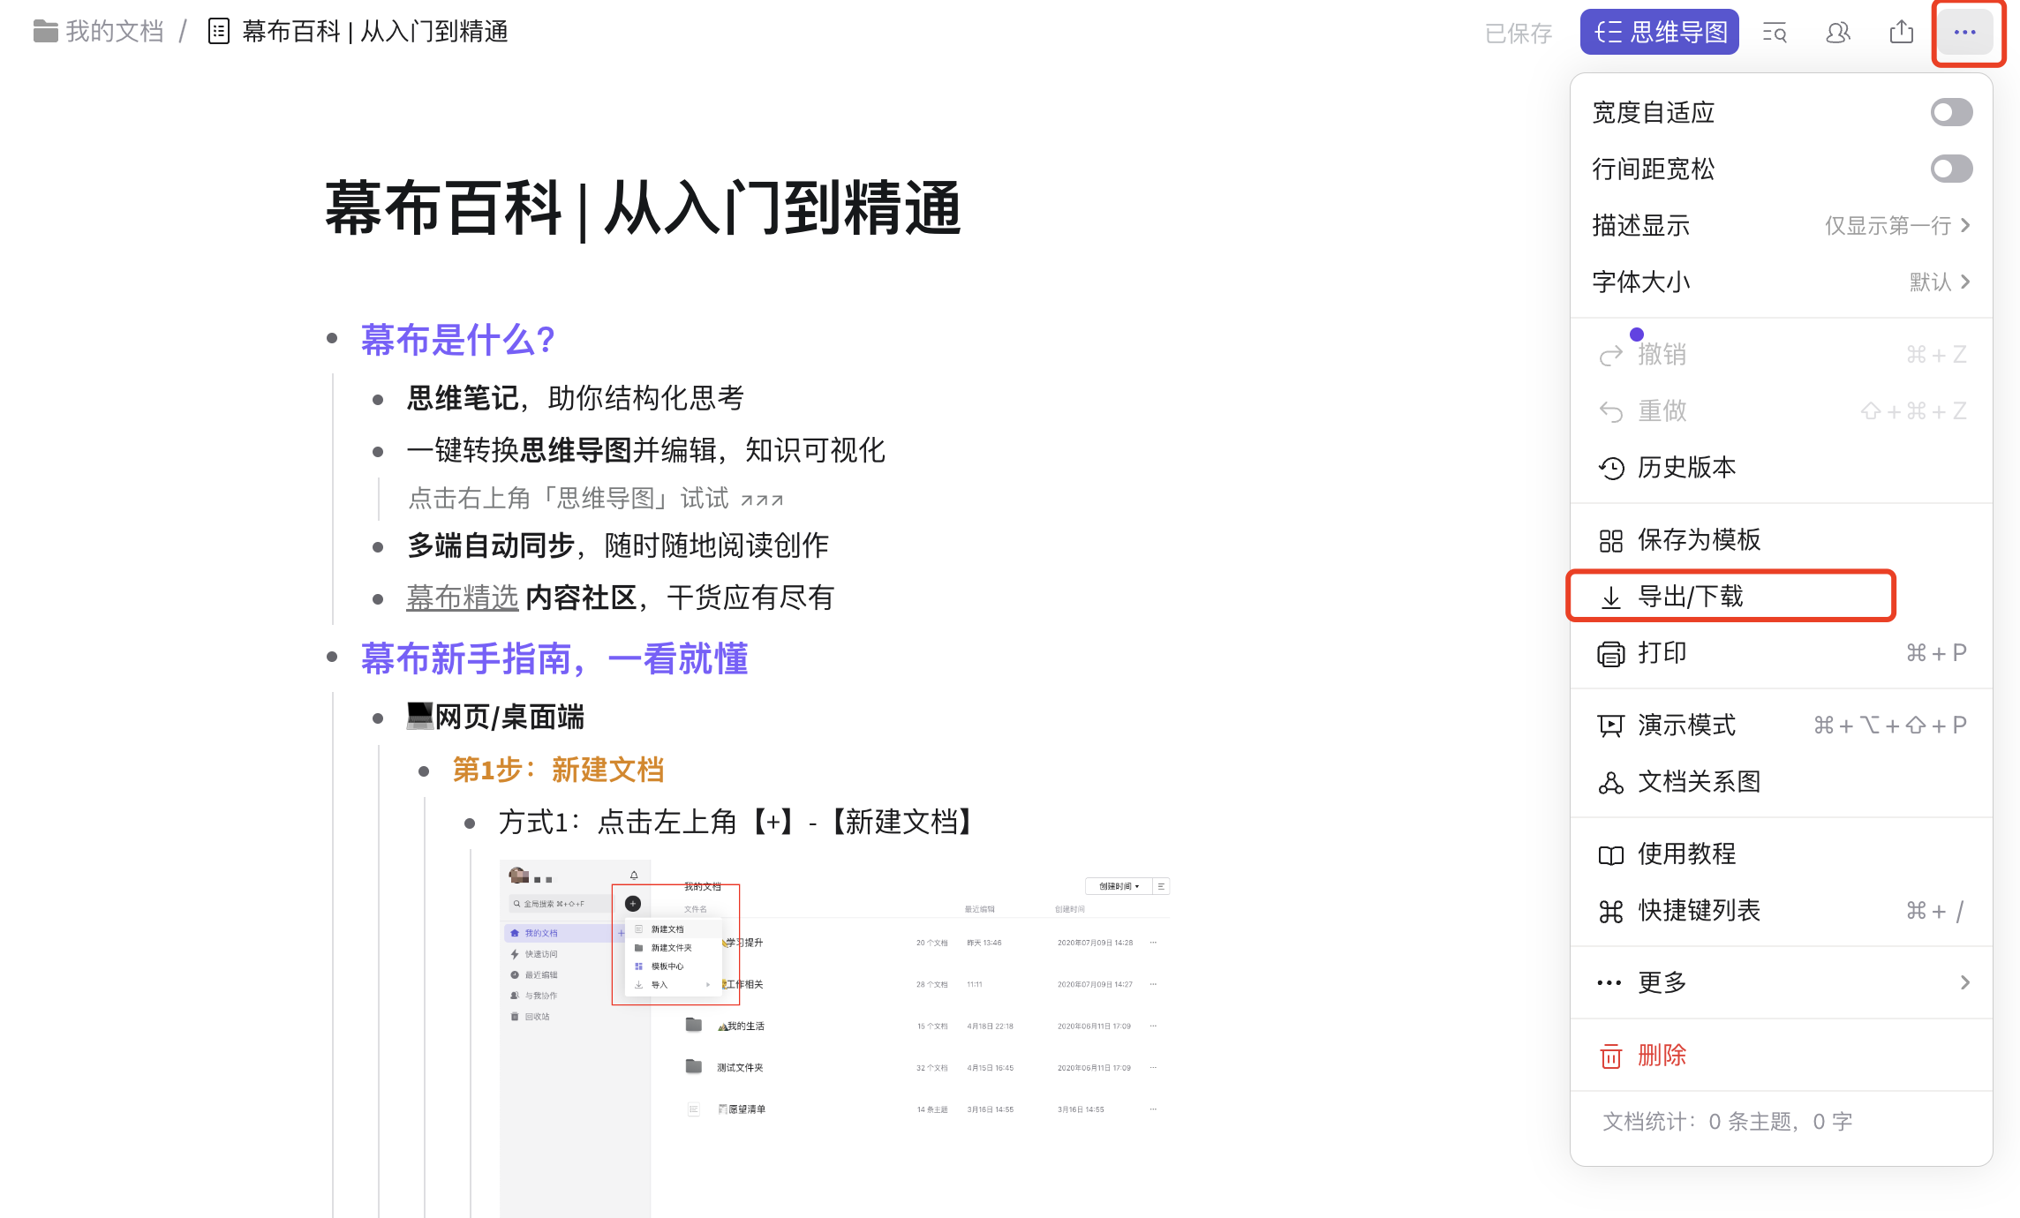
Task: Select 打印 print option
Action: pos(1781,652)
